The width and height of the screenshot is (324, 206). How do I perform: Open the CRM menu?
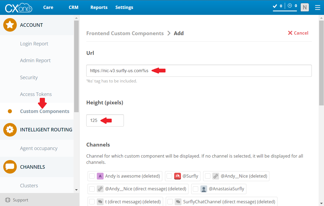73,7
